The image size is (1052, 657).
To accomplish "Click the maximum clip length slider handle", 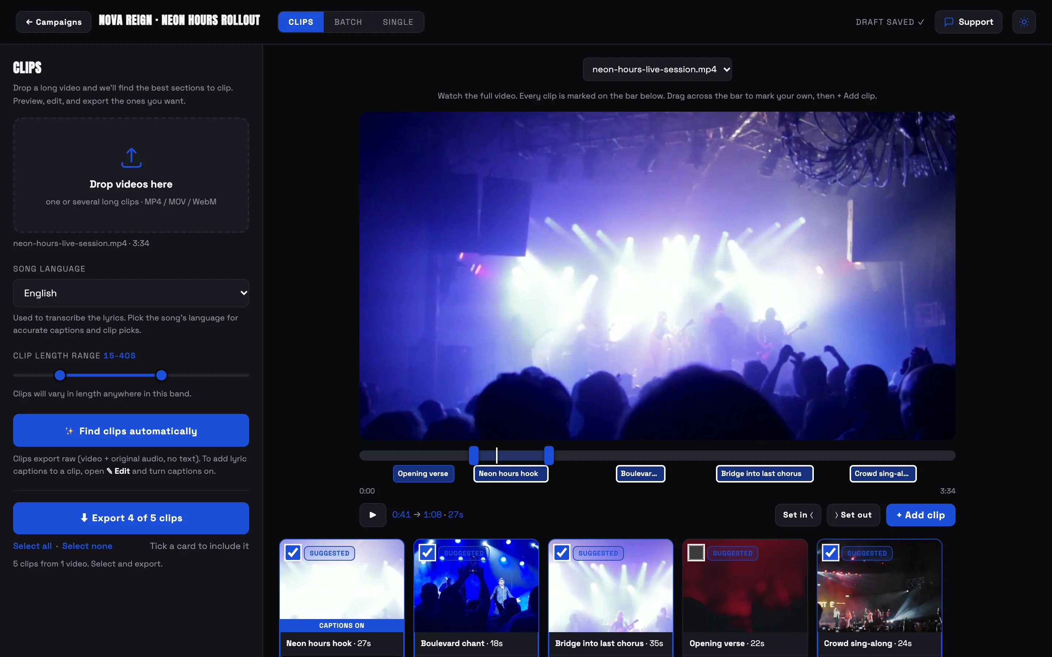I will pyautogui.click(x=161, y=375).
